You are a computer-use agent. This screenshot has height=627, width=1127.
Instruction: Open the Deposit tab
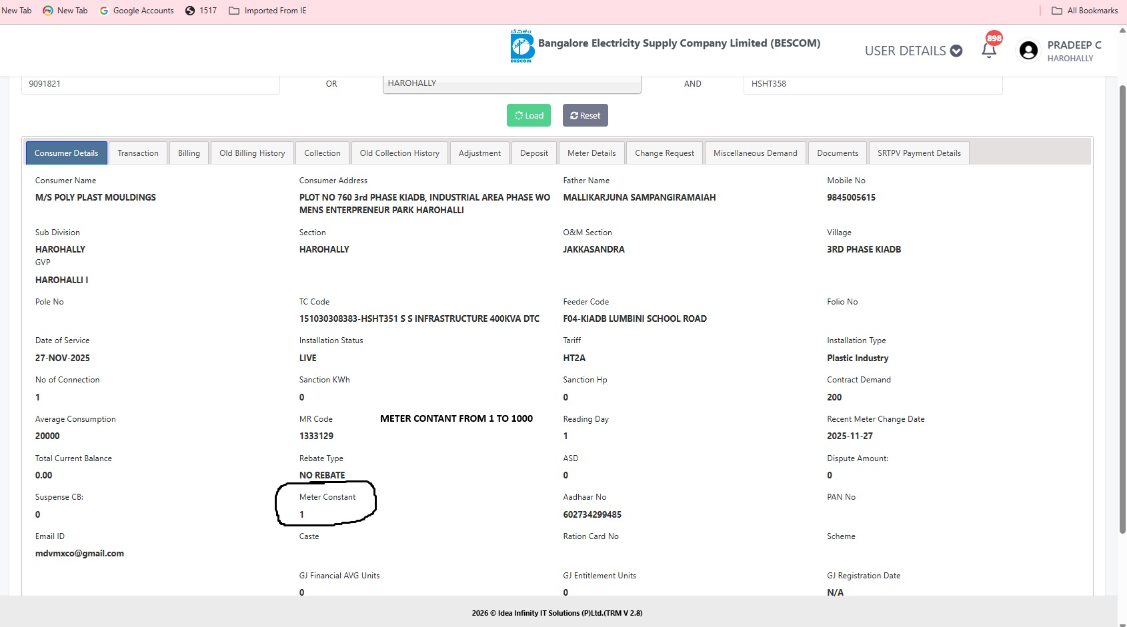534,153
